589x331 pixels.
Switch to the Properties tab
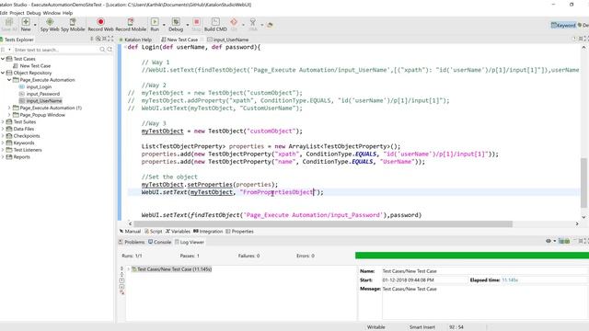coord(239,231)
